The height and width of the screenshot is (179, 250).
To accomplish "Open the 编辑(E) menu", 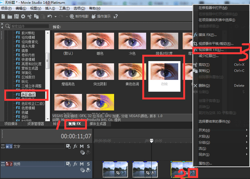I will pos(21,8).
